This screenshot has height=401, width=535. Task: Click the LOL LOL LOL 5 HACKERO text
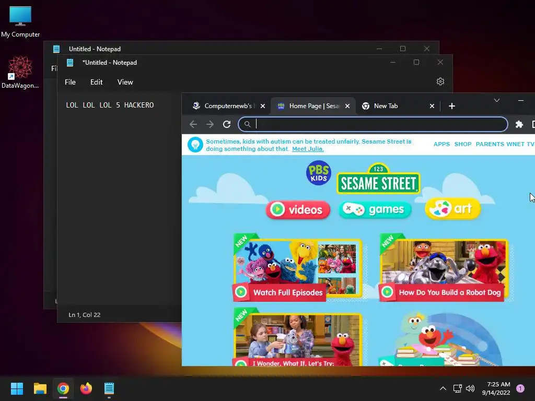click(x=110, y=105)
